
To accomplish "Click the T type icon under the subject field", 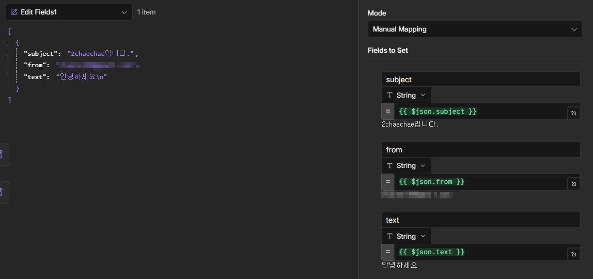I will (390, 95).
